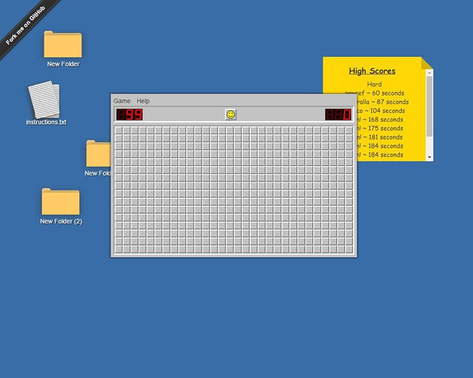Select the New Folder (2) icon
Screen dimensions: 473x378
click(60, 202)
